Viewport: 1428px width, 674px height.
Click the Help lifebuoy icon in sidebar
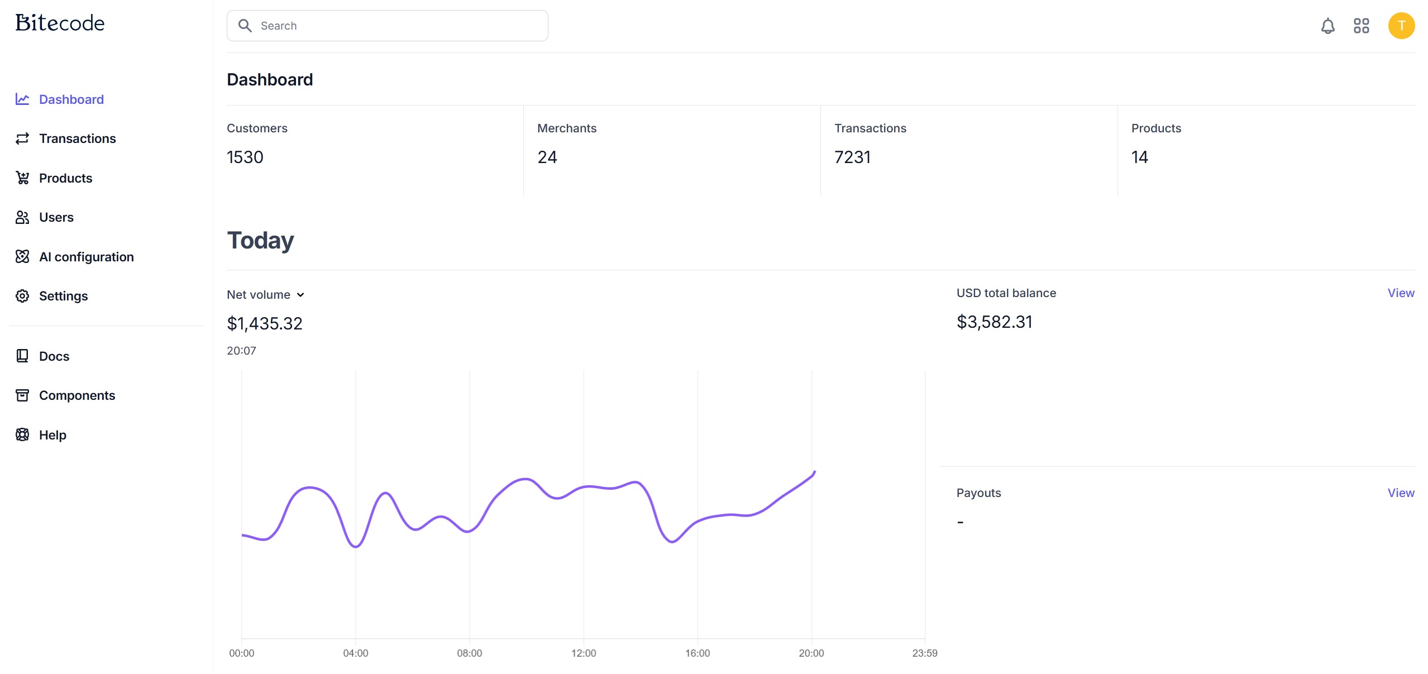22,435
